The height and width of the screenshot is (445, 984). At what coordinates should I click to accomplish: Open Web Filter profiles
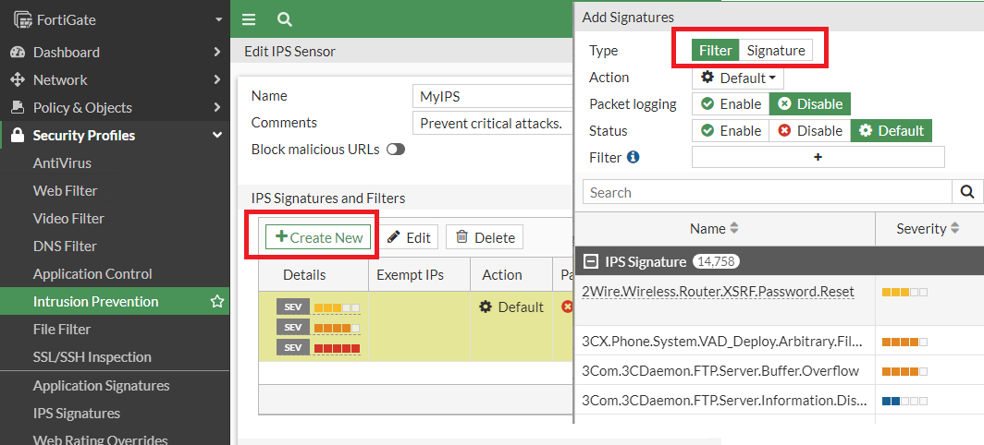click(66, 190)
